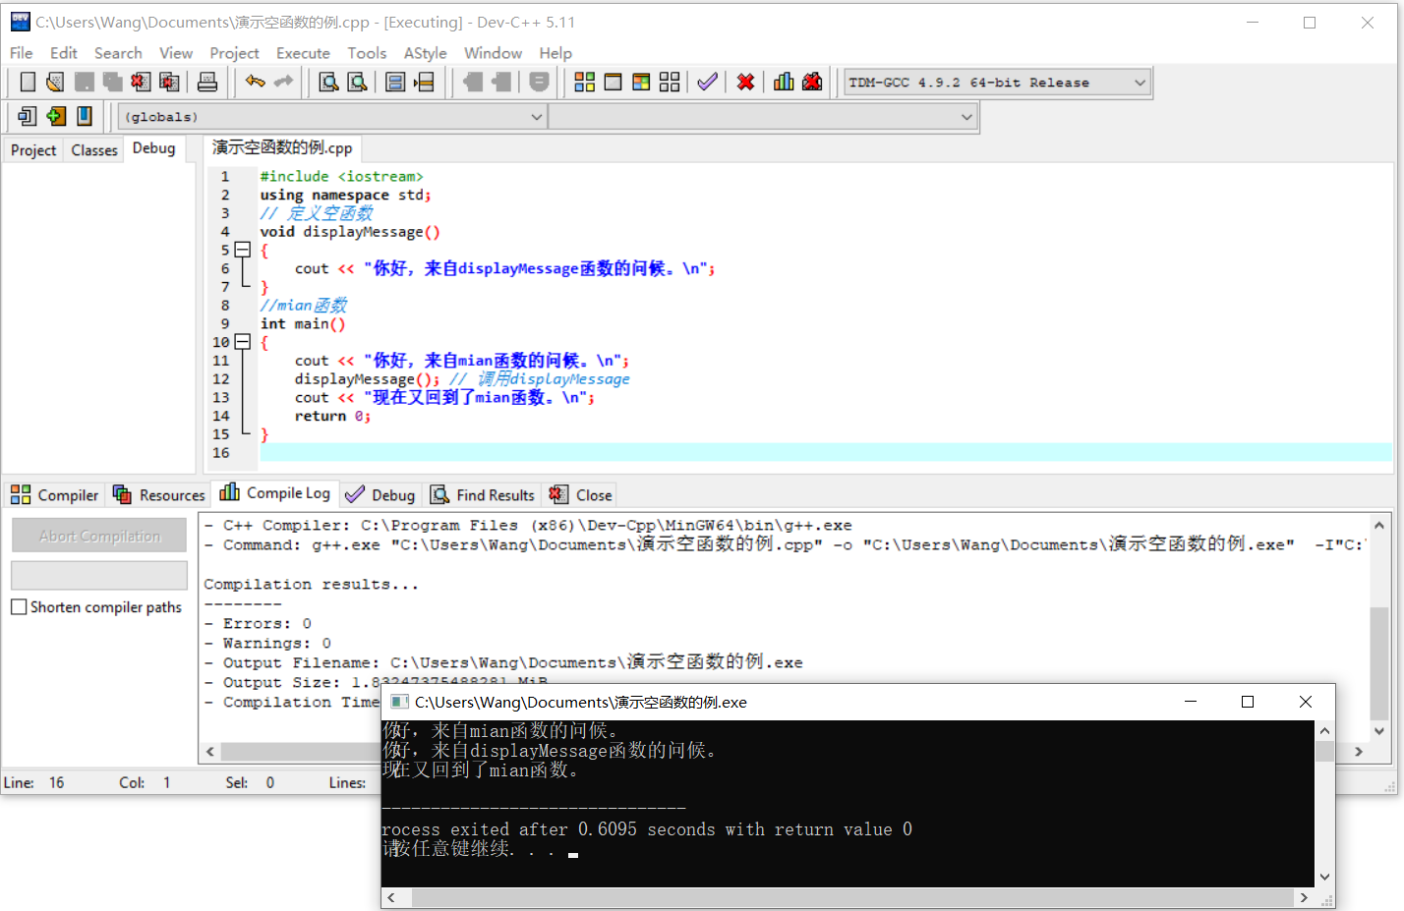Click the Abort Compilation button

pos(99,536)
